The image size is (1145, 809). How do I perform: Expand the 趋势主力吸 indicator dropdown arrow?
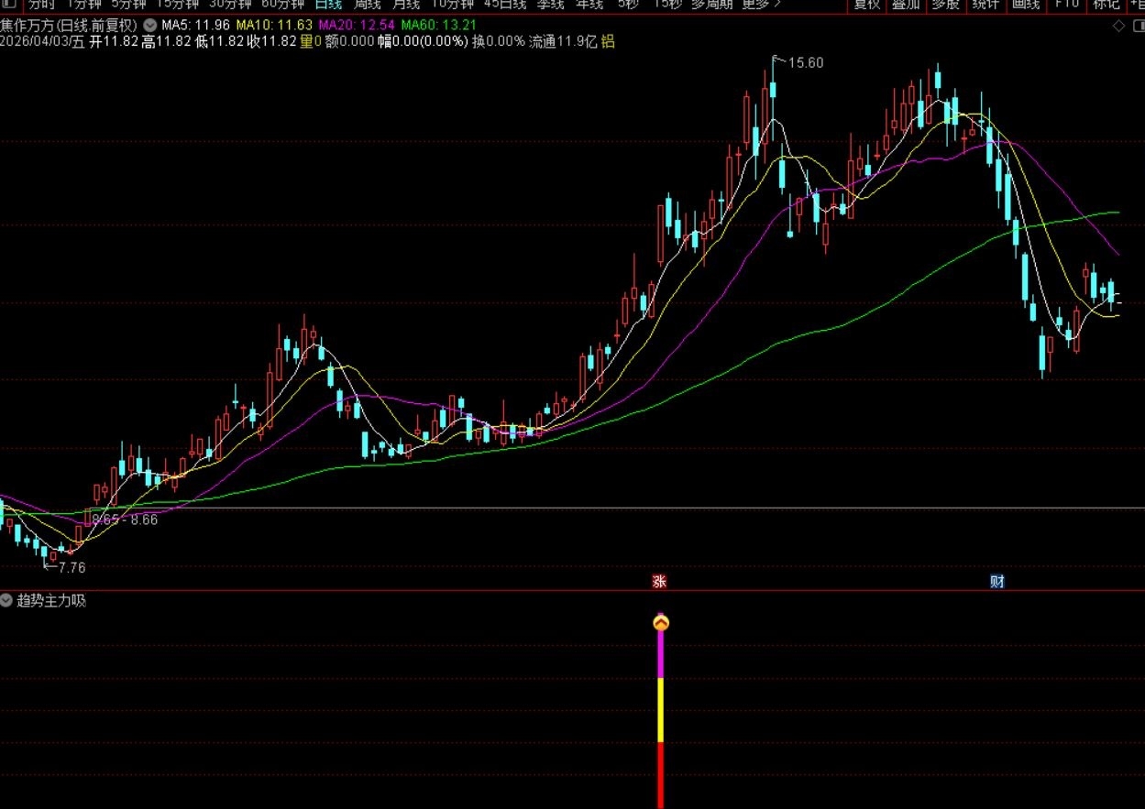6,601
